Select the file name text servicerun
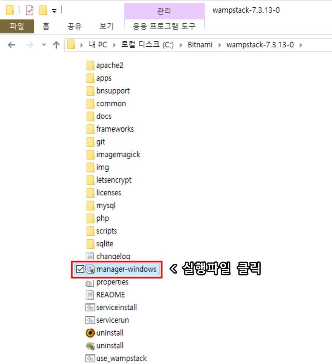Viewport: 332px width, 364px height. 113,320
